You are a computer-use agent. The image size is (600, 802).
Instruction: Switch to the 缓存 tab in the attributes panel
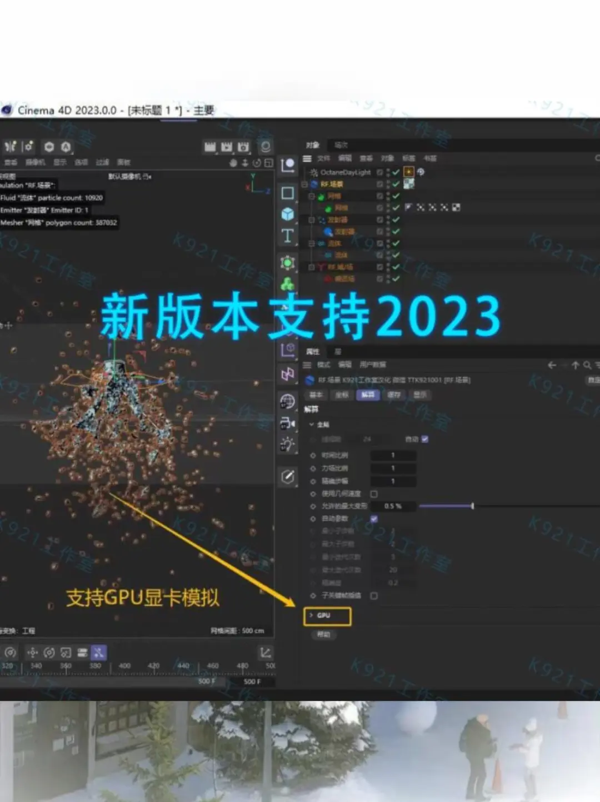click(394, 395)
